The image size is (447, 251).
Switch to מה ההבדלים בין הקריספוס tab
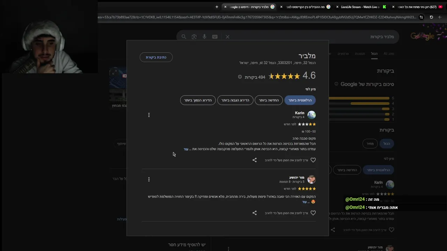click(306, 7)
